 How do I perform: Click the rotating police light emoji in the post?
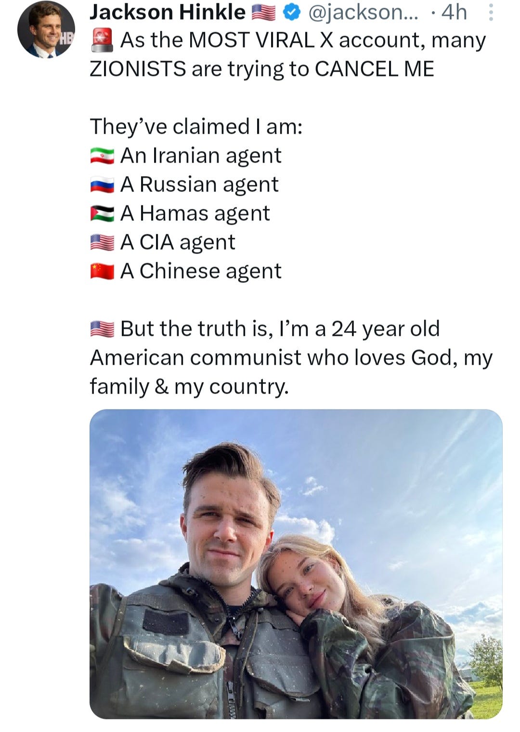(x=103, y=39)
